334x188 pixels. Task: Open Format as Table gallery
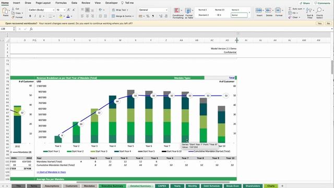point(189,13)
